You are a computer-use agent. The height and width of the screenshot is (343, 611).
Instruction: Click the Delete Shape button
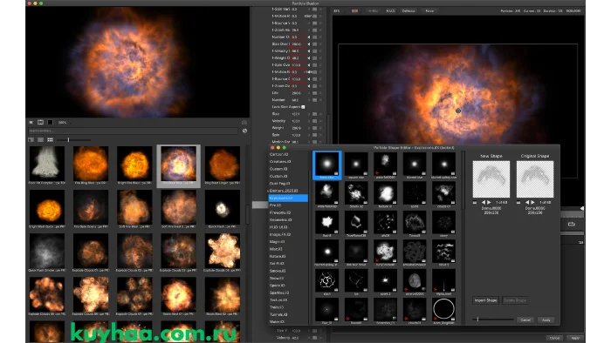pos(515,300)
